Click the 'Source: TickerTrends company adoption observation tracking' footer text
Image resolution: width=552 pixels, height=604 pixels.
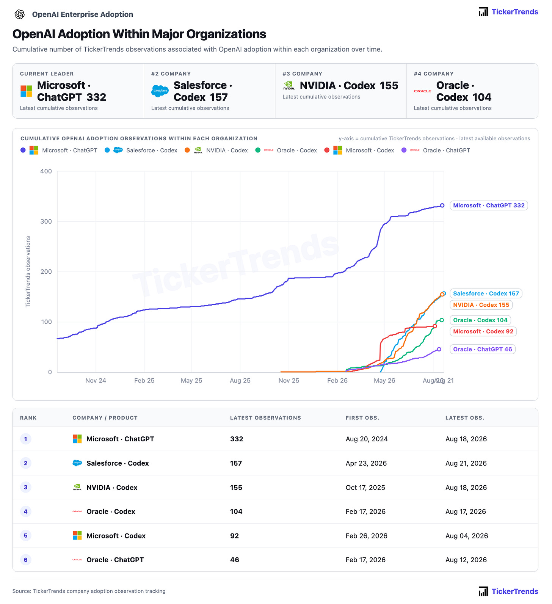89,591
